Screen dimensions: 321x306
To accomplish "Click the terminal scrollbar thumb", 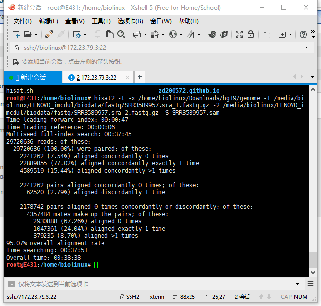I will point(313,260).
